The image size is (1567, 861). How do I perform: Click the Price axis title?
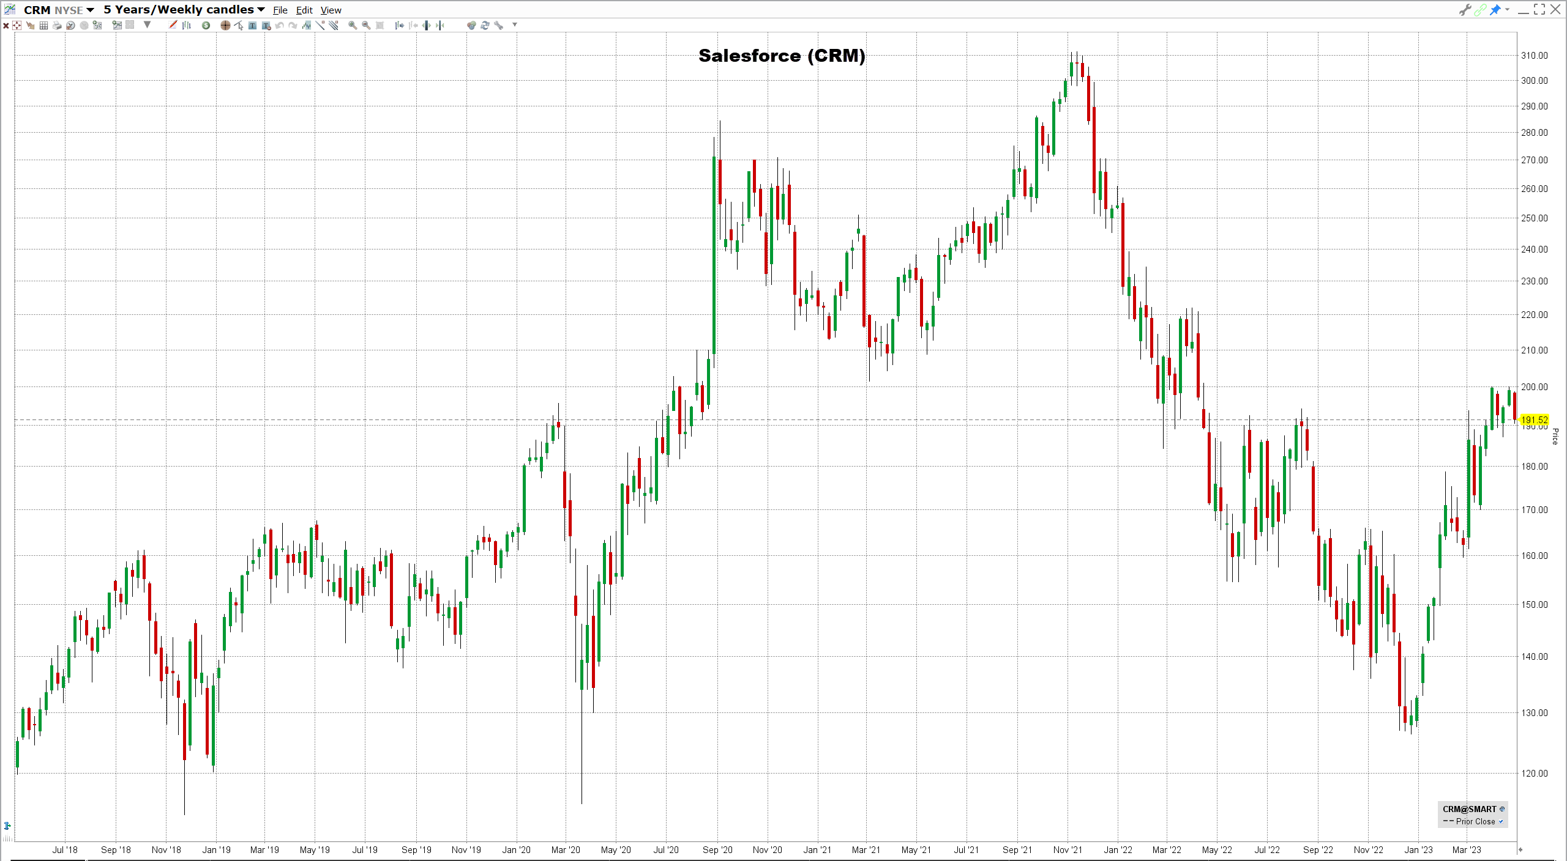point(1555,436)
